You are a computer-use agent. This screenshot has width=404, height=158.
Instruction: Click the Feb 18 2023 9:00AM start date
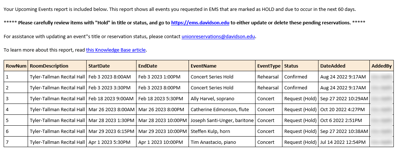111,98
